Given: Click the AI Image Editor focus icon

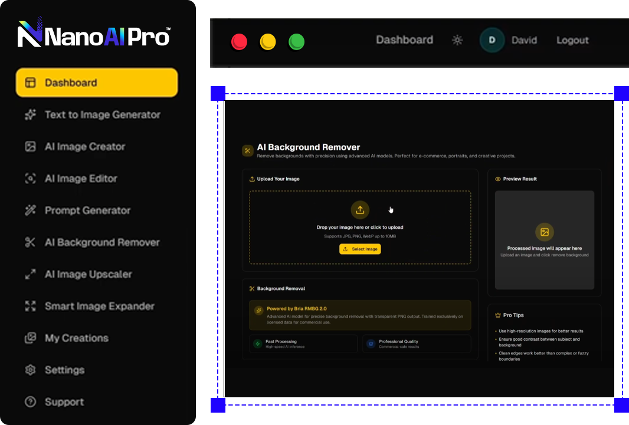Looking at the screenshot, I should [x=30, y=179].
